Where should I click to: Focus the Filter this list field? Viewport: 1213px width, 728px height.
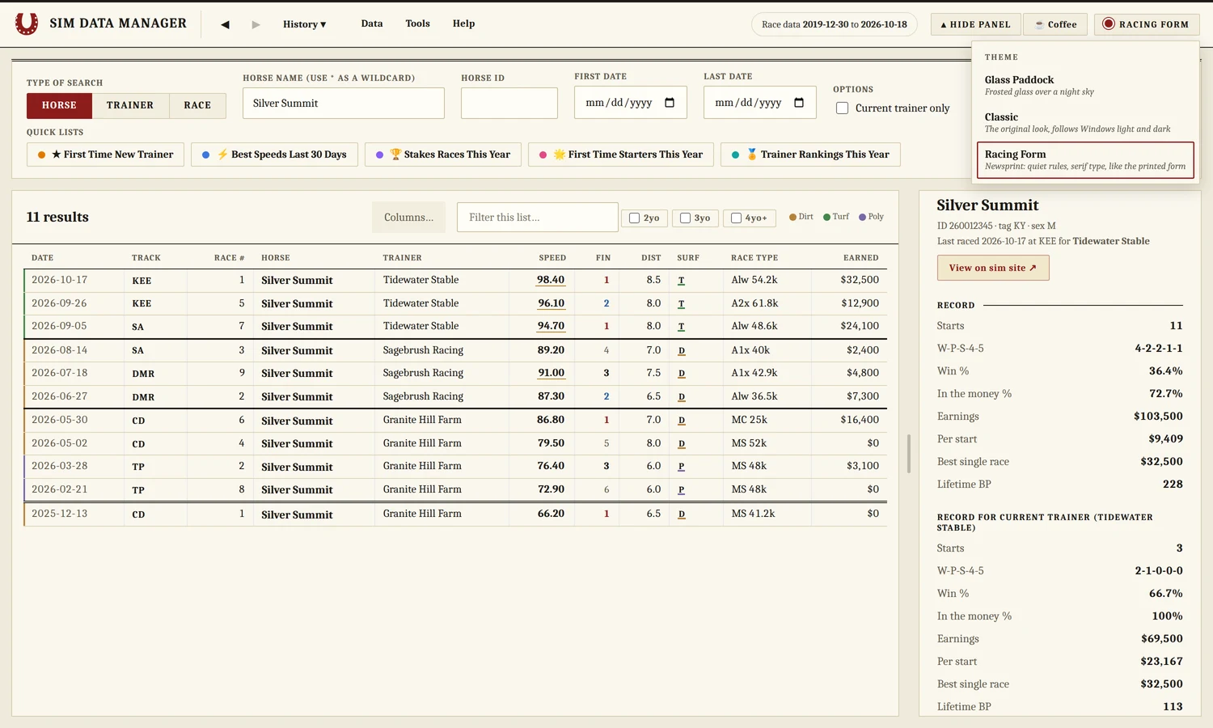[537, 218]
